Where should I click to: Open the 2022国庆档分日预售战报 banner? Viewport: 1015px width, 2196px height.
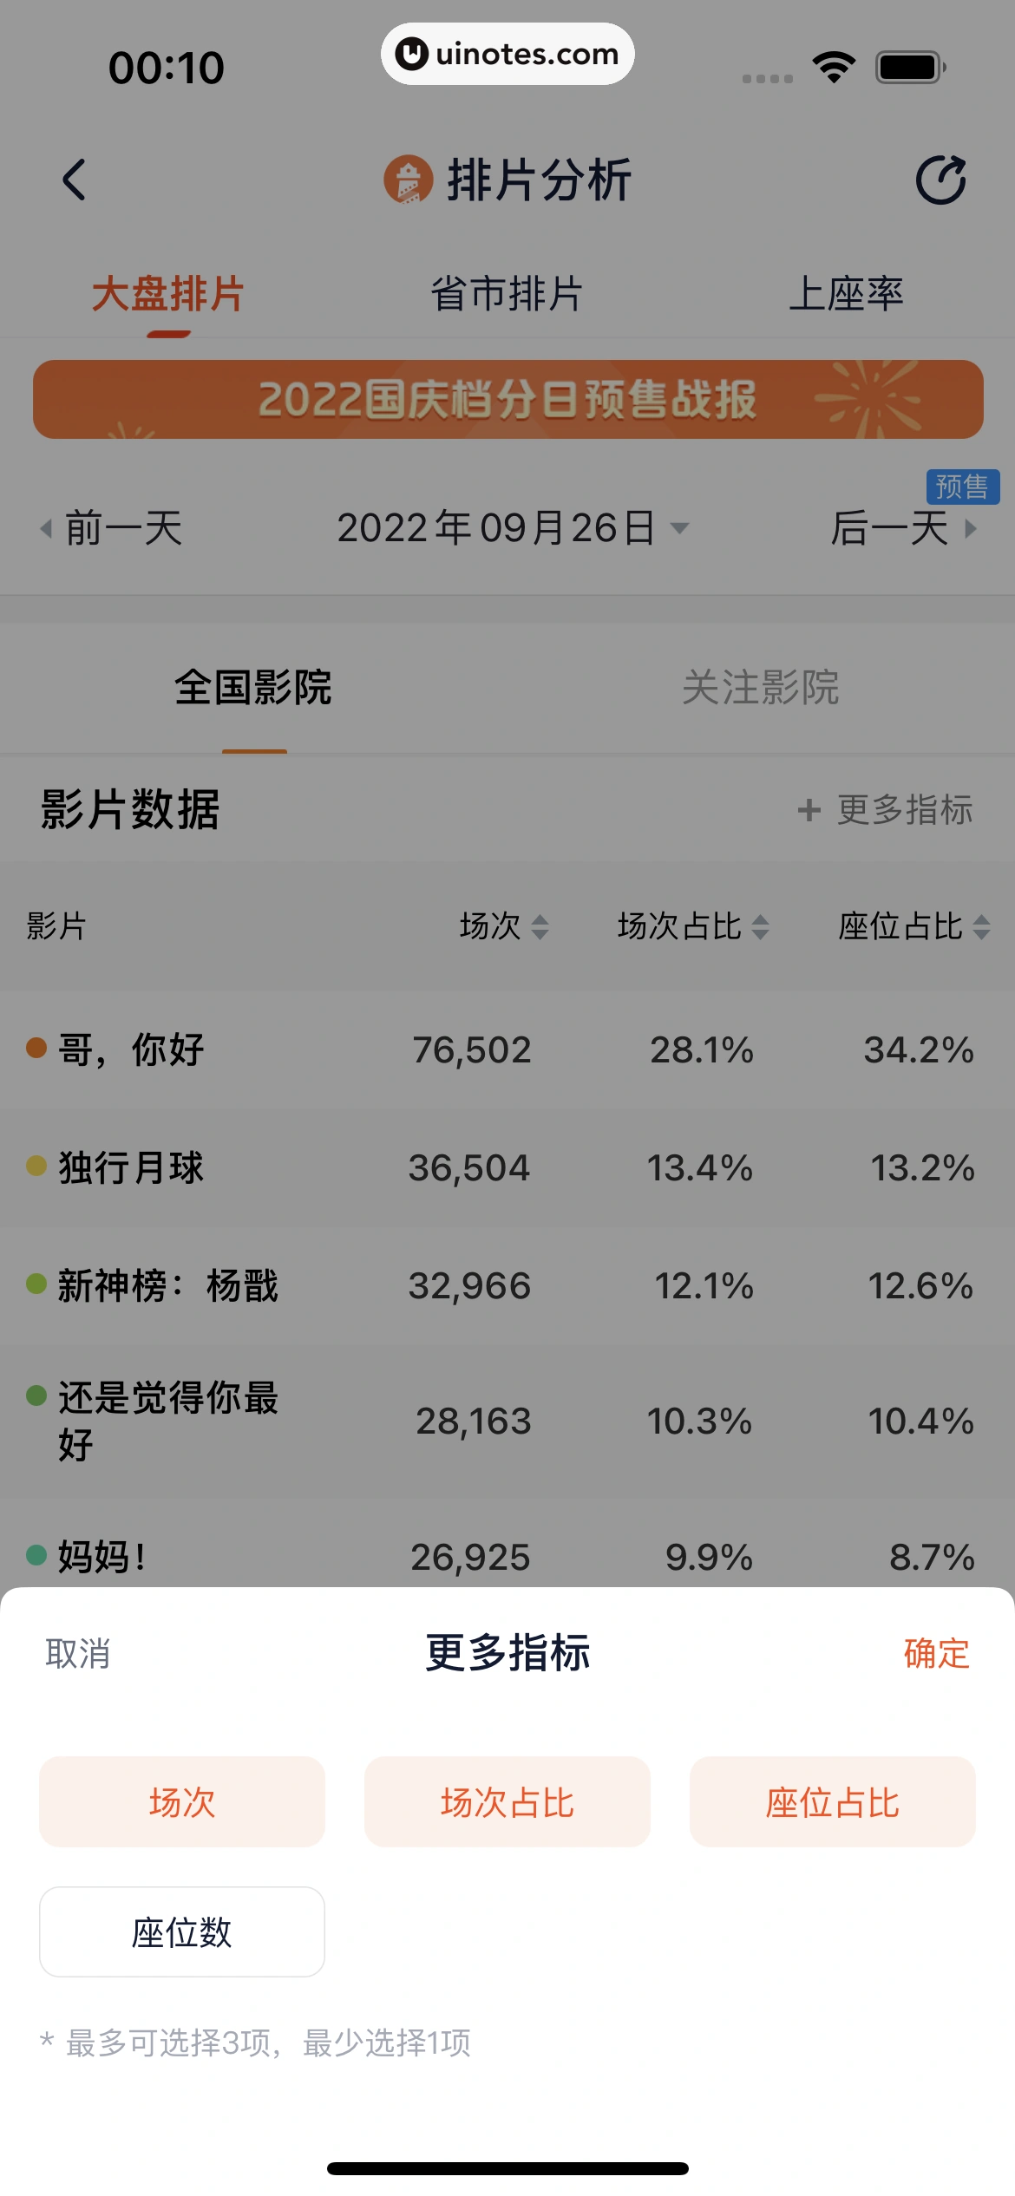tap(507, 399)
